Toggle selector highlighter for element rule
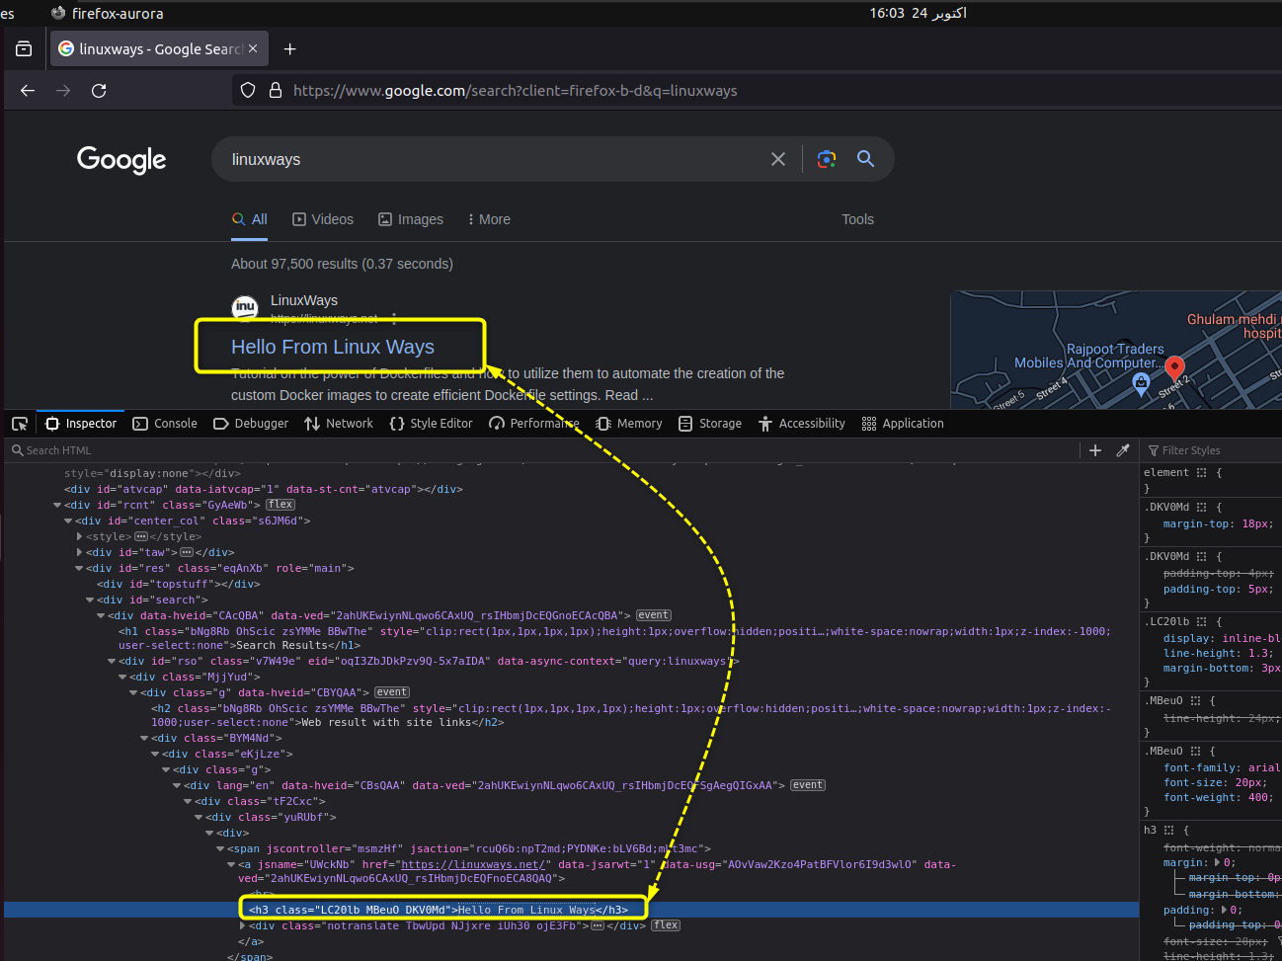Viewport: 1282px width, 961px height. (1201, 473)
